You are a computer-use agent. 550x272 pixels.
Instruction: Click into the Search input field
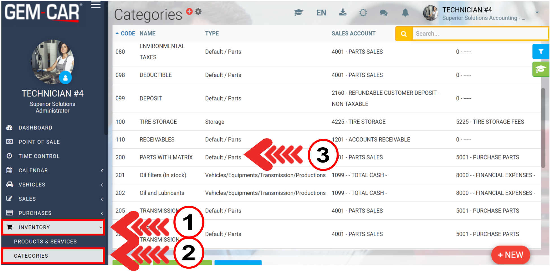coord(480,34)
